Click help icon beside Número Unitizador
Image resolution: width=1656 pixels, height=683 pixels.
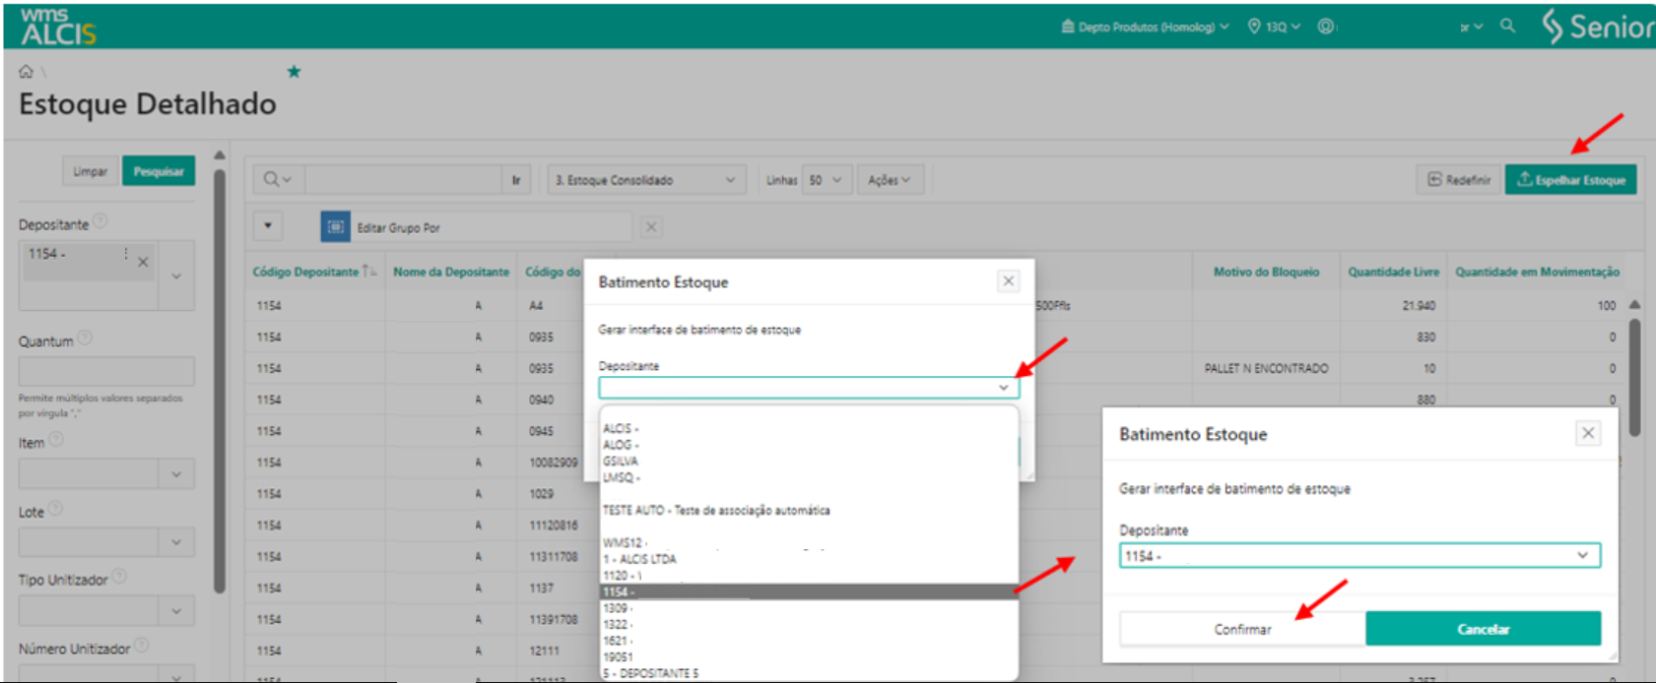[141, 645]
